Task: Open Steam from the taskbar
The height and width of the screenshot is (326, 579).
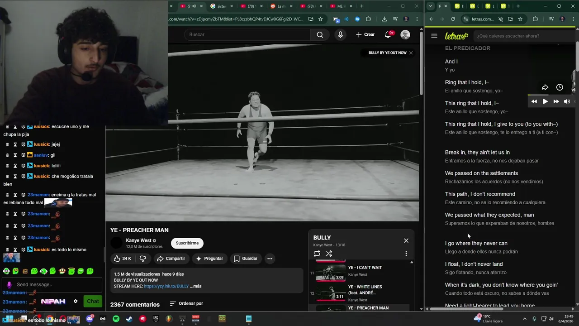Action: click(129, 319)
